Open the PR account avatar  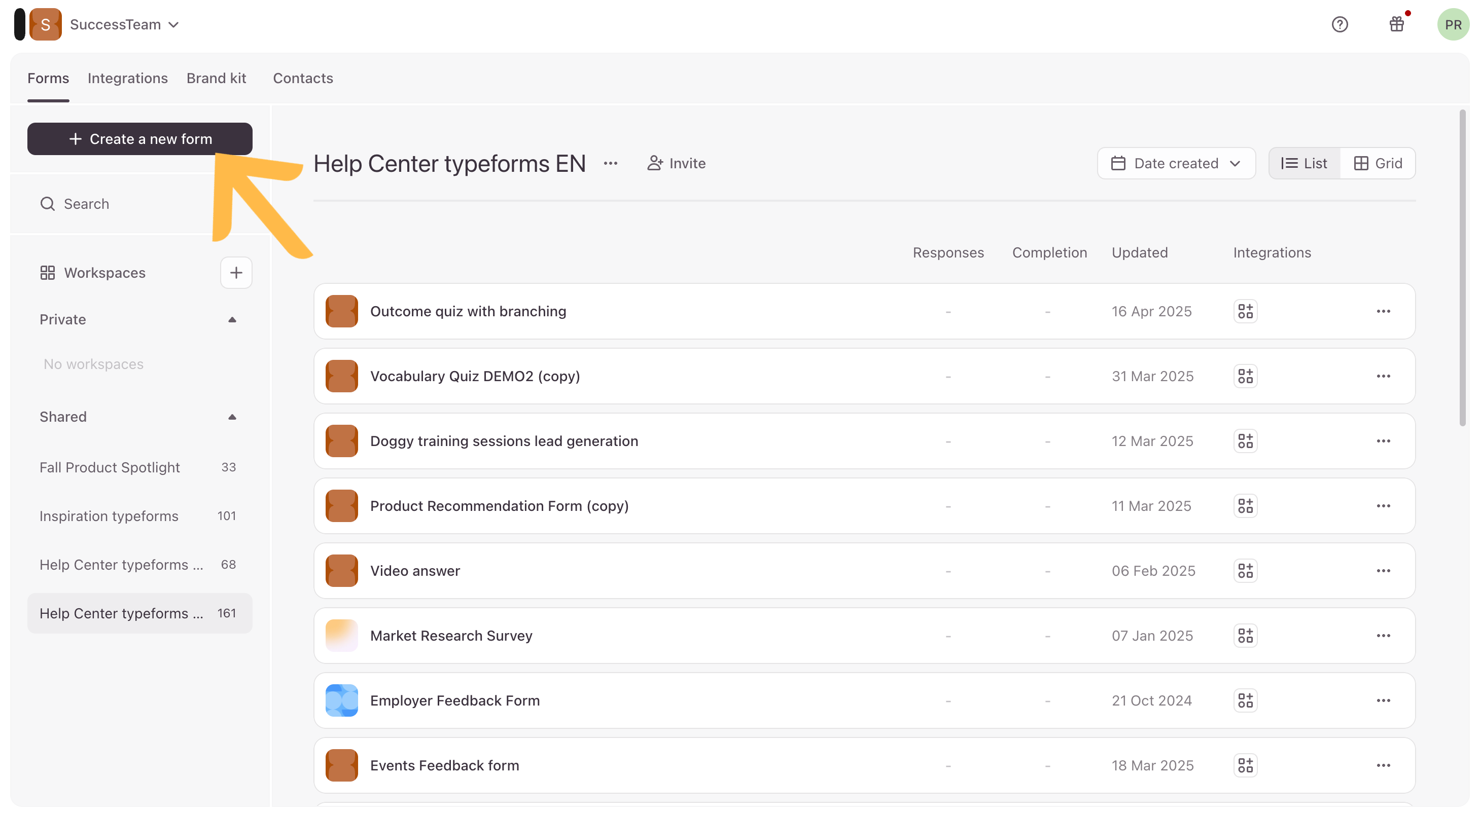pos(1453,25)
